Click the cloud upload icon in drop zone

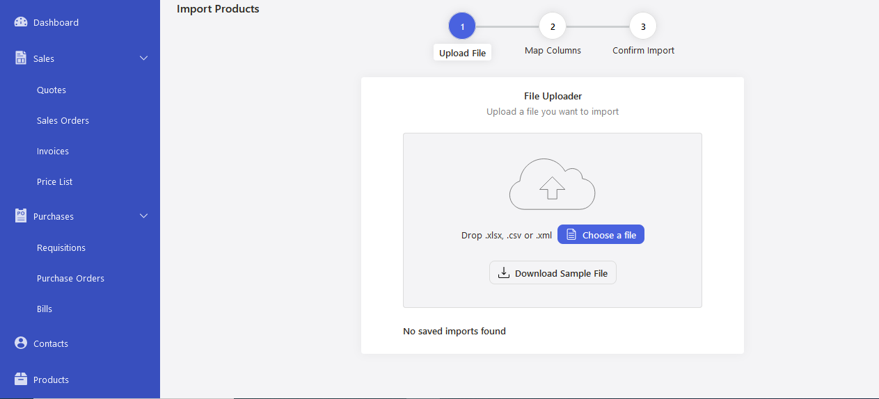(x=553, y=184)
